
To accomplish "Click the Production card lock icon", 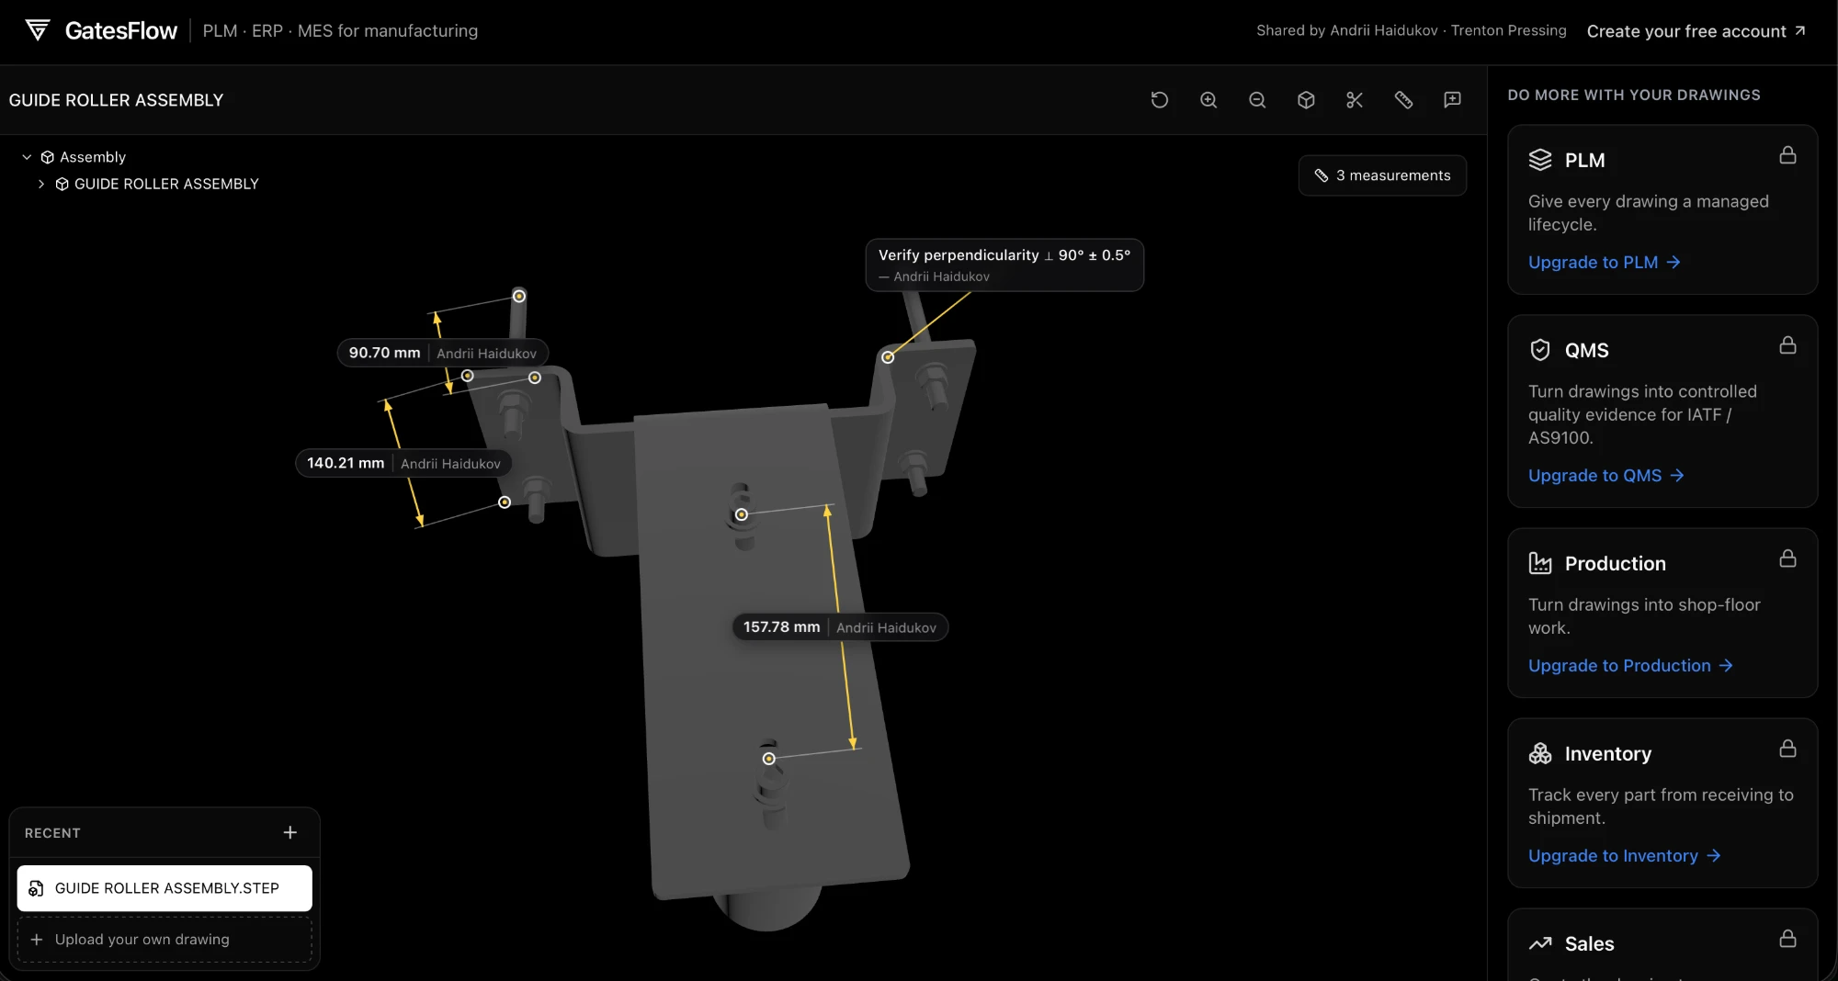I will [x=1787, y=558].
